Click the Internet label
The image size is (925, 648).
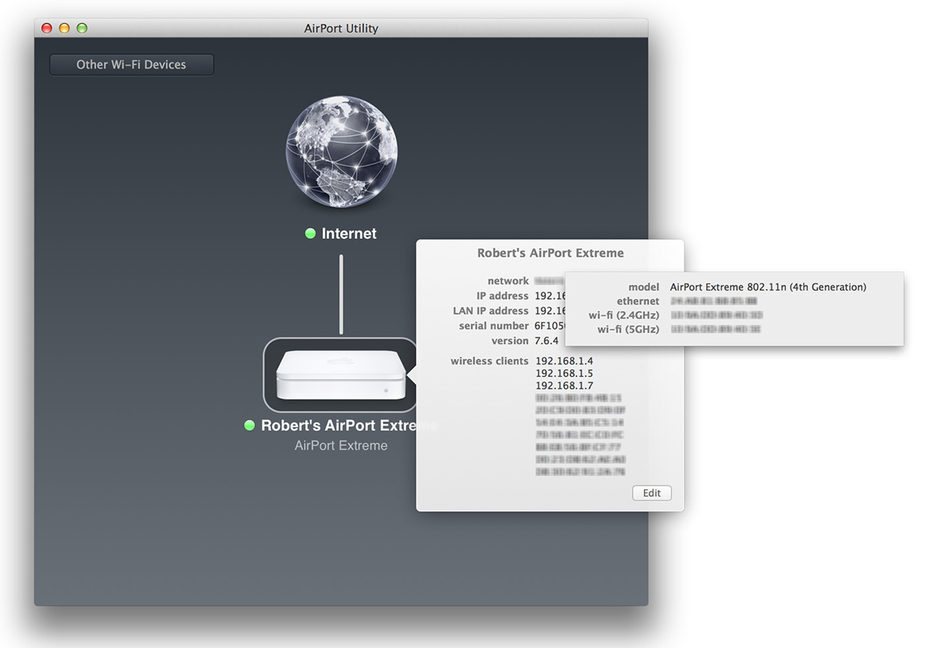[x=349, y=234]
